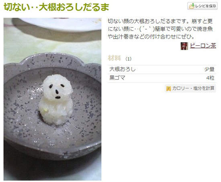221x182 pixels.
Task: Open author ピーロン茶 profile link
Action: point(203,46)
